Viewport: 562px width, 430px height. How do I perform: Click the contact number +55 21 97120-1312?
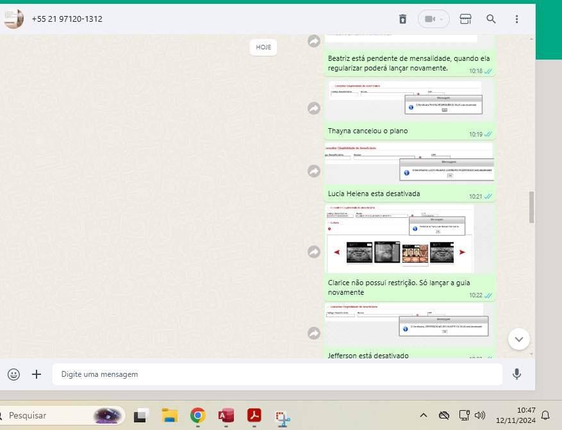pyautogui.click(x=67, y=19)
